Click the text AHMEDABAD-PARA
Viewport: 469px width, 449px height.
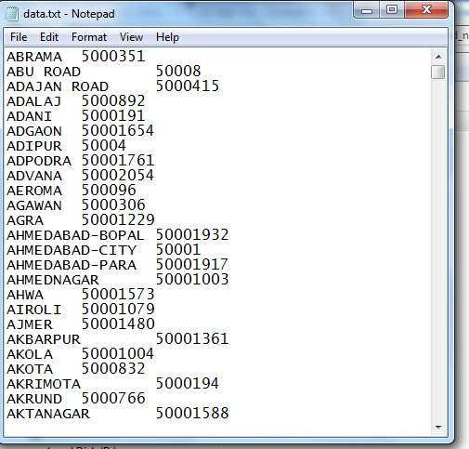[x=72, y=265]
